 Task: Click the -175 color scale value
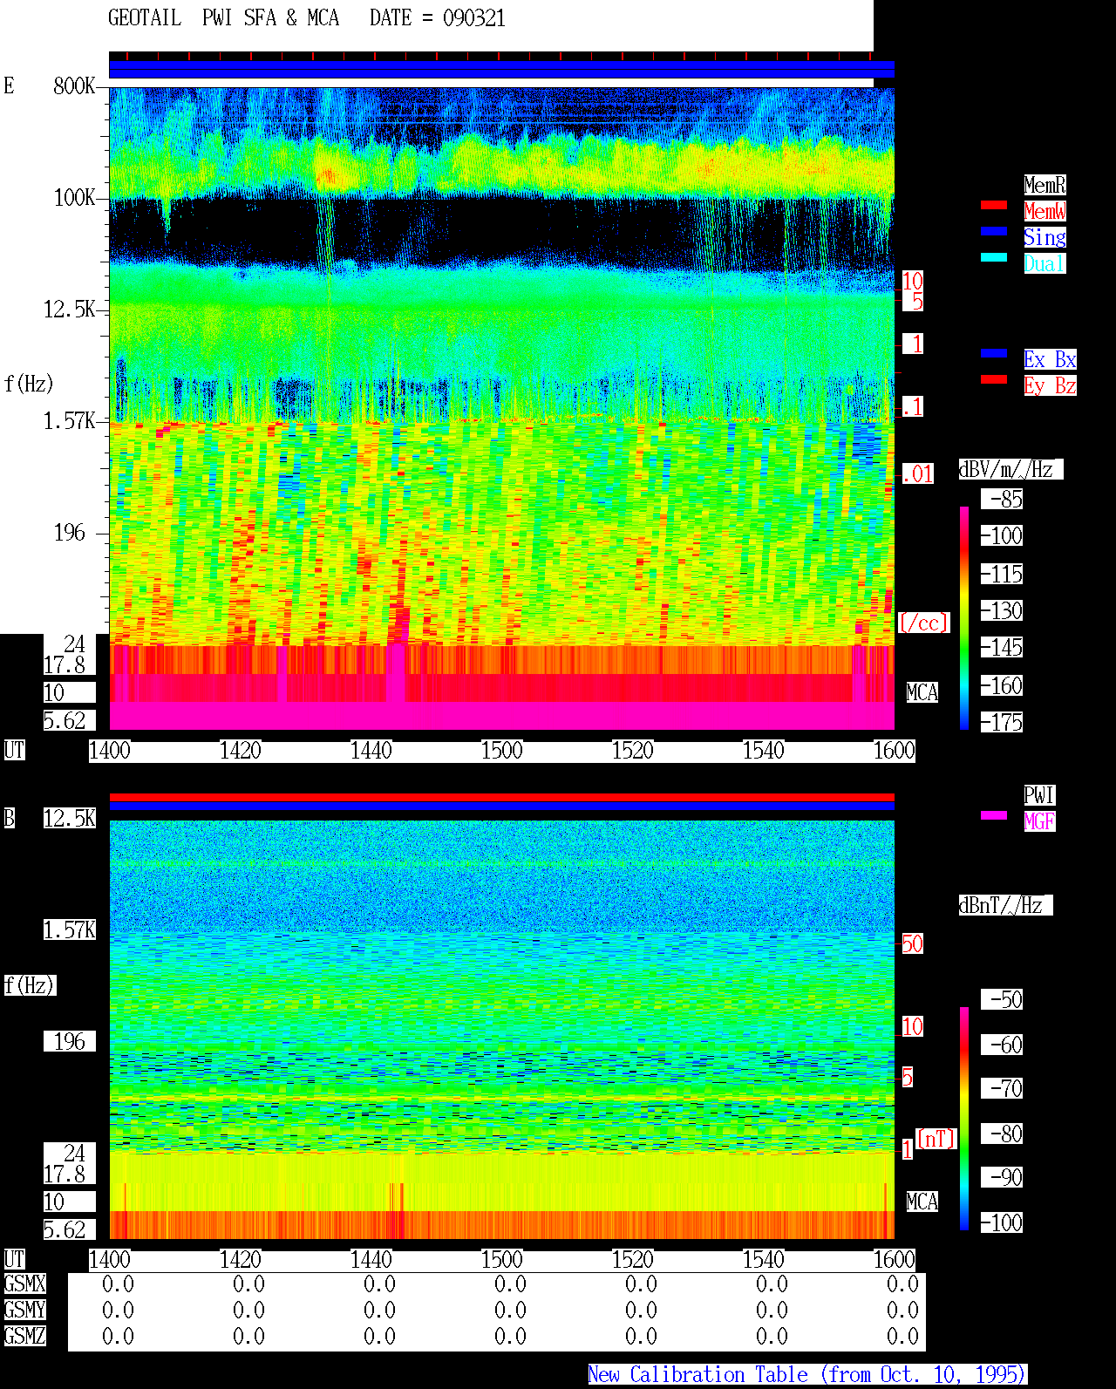pos(1003,722)
